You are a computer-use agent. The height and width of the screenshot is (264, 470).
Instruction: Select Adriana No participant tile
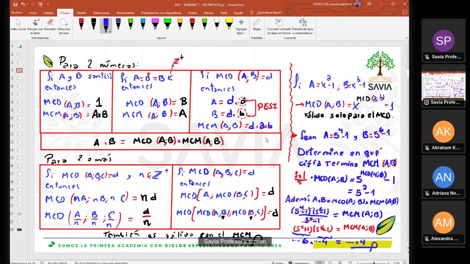point(443,177)
